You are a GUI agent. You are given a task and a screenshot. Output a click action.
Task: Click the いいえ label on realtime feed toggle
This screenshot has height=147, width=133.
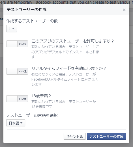(23, 71)
